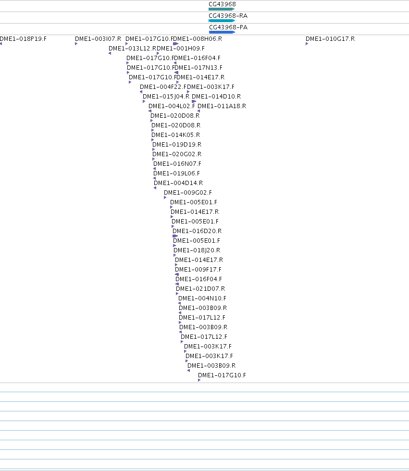Select the DME1-004N10.F label

[202, 298]
